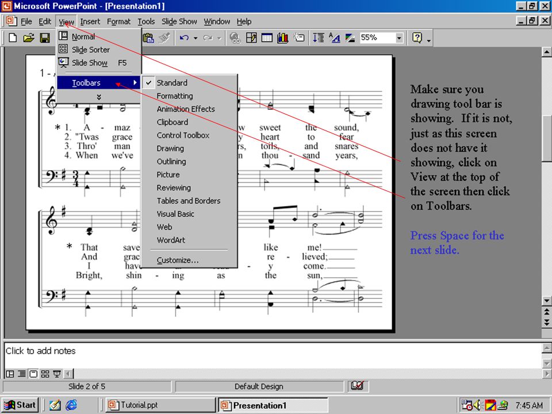Switch to Outline View button at bottom left

pos(22,374)
